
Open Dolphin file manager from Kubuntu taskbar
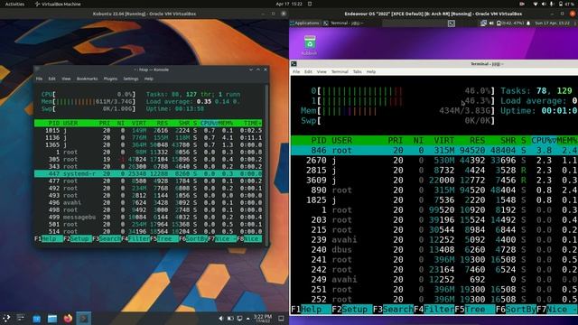[x=52, y=319]
